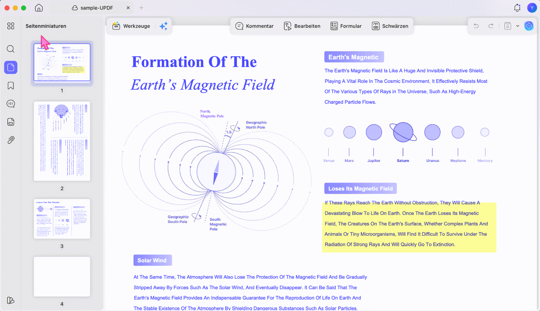Open the UPDF AI assistant icon
This screenshot has width=540, height=311.
coord(529,26)
